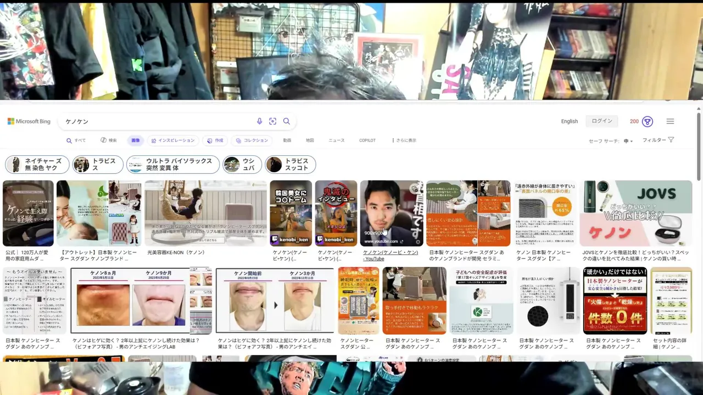Select the 検索 tab
Viewport: 703px width, 395px height.
[x=109, y=140]
